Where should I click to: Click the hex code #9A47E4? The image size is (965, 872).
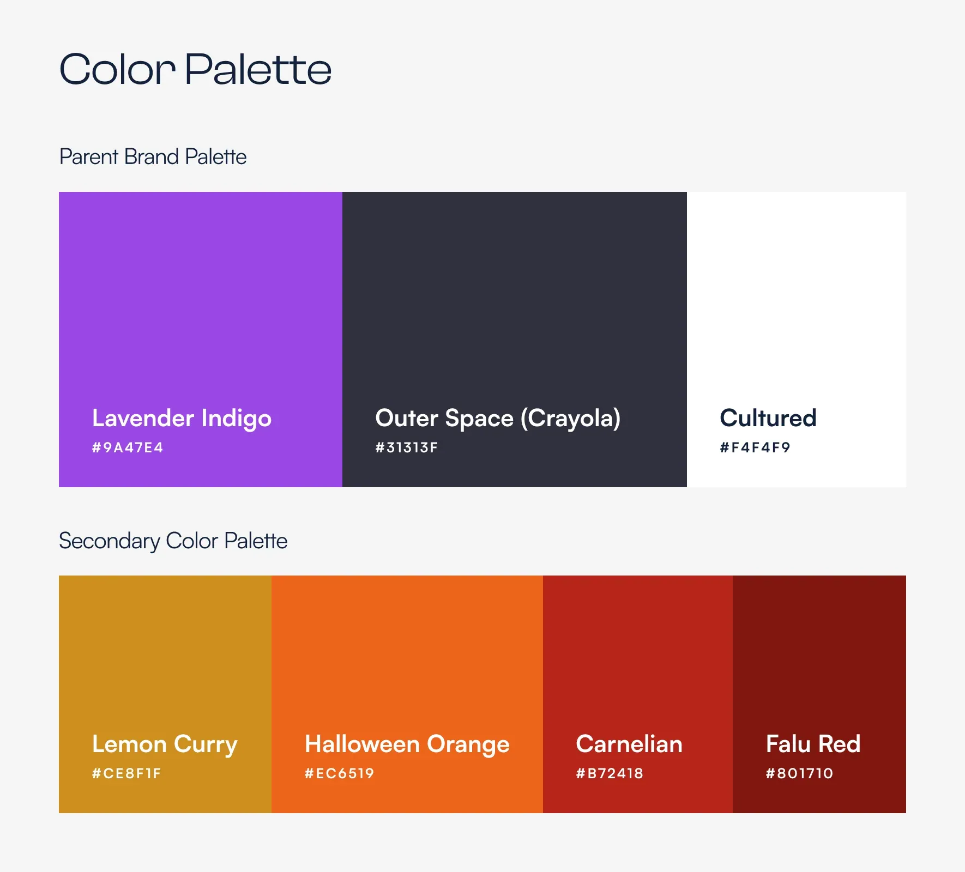[128, 447]
